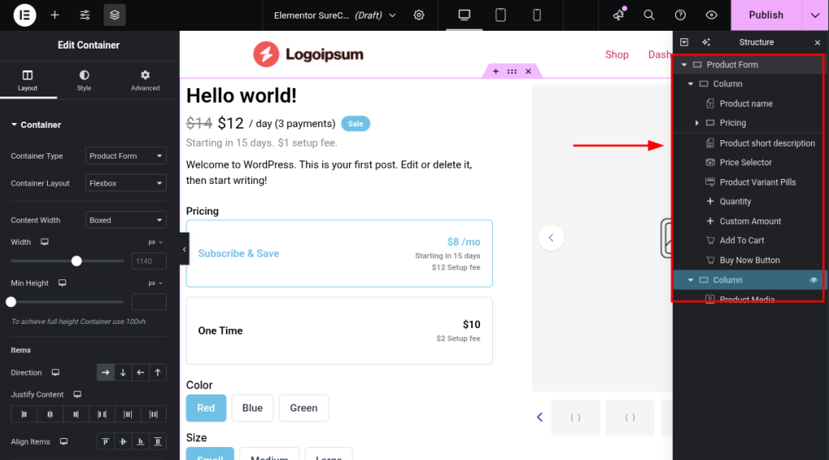Hide the selected Column in Structure

pyautogui.click(x=814, y=280)
